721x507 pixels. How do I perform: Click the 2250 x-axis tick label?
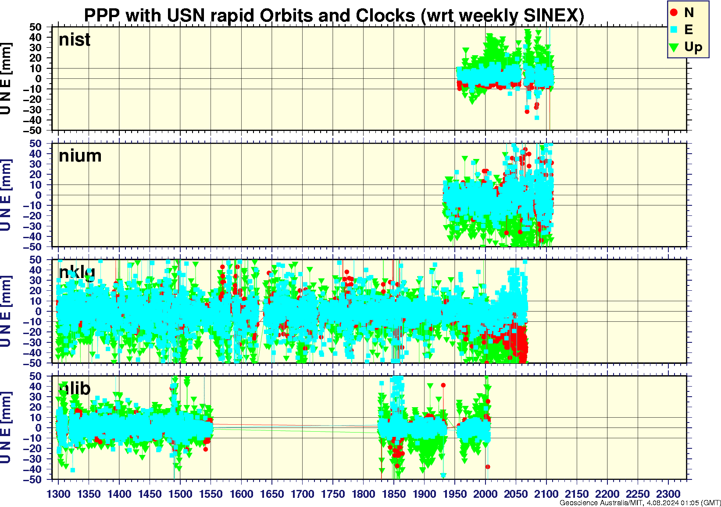click(x=638, y=494)
